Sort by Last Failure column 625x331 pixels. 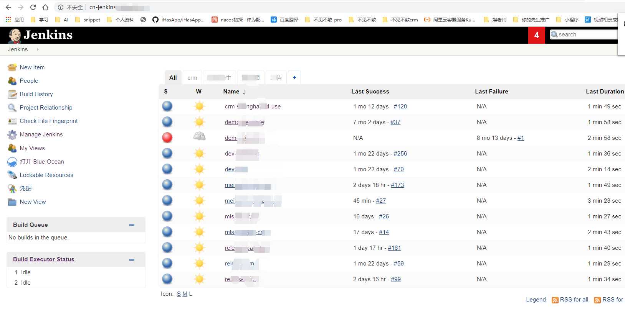point(491,92)
